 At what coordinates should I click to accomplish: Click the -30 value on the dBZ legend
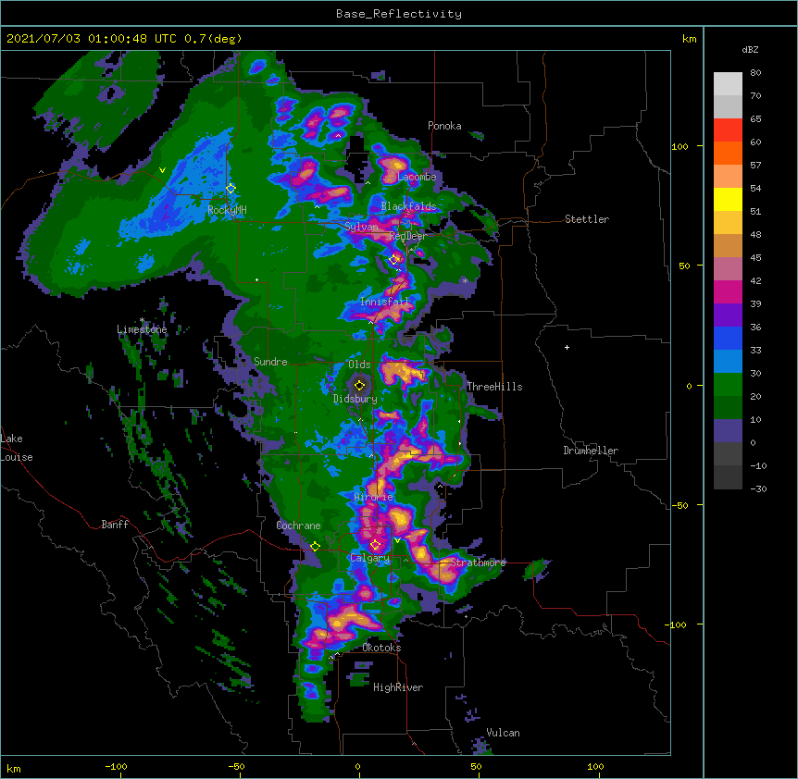coord(758,489)
